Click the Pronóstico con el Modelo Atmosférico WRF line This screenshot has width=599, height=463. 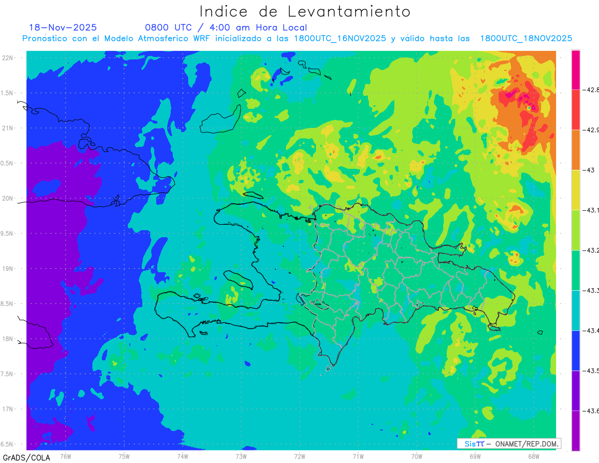(297, 38)
